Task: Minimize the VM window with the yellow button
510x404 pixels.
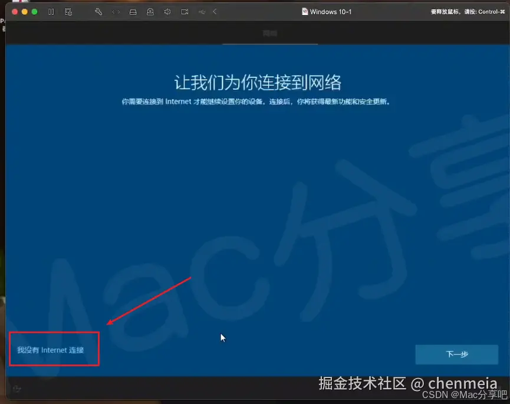Action: click(24, 11)
